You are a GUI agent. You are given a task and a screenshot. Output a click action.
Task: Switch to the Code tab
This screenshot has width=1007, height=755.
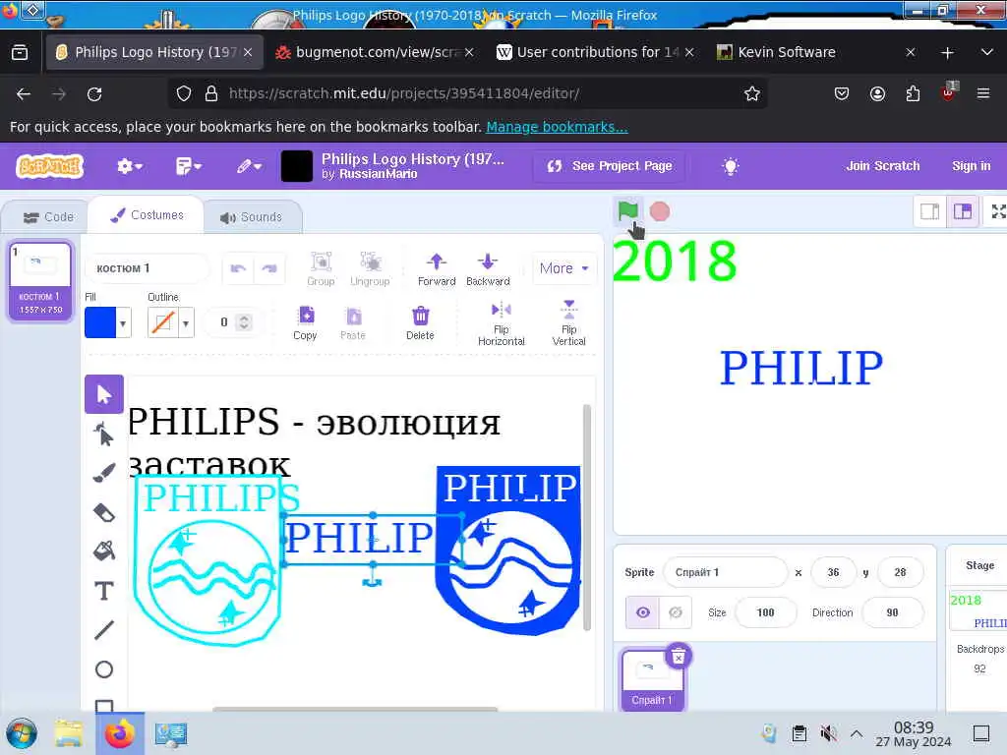click(48, 217)
